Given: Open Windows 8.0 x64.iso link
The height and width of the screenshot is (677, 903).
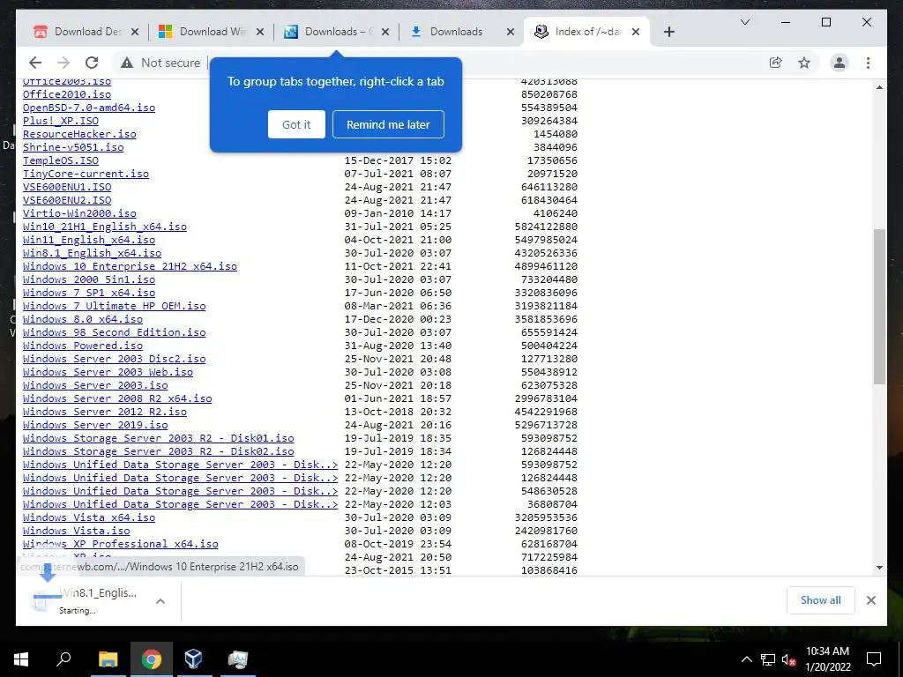Looking at the screenshot, I should pyautogui.click(x=82, y=319).
